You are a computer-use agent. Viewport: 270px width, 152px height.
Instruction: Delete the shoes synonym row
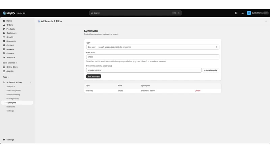coord(197,91)
